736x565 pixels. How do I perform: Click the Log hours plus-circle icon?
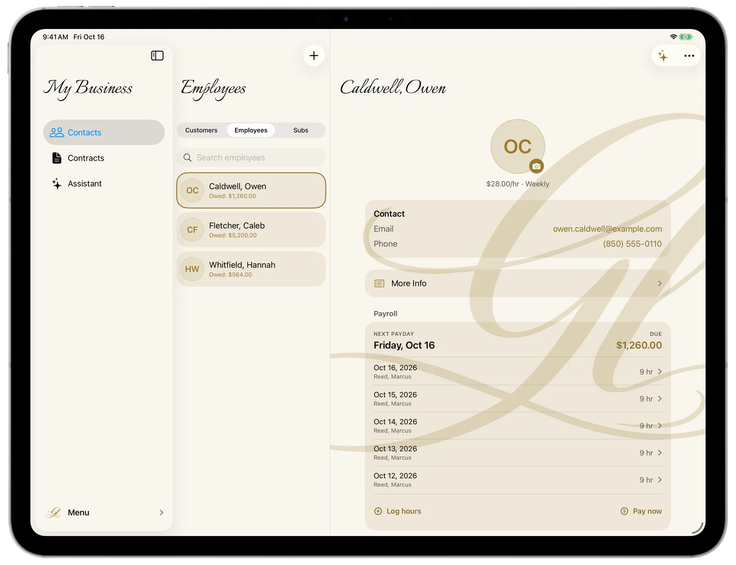pos(378,511)
